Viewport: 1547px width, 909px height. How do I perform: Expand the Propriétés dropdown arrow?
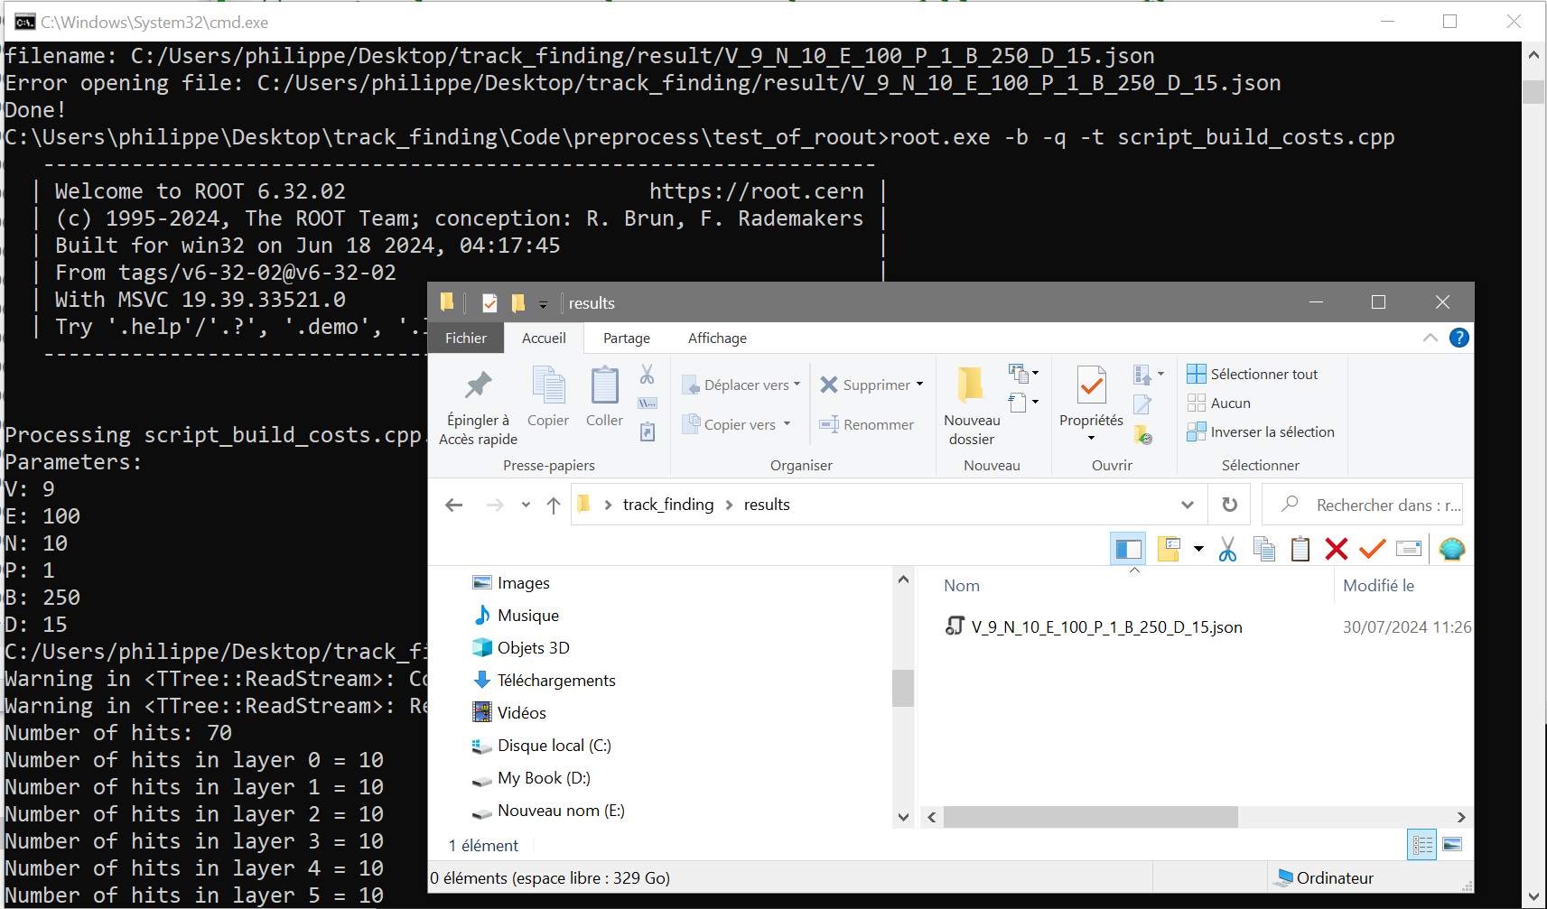(x=1091, y=439)
